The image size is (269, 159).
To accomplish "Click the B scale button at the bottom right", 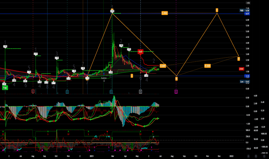I will tap(256, 156).
